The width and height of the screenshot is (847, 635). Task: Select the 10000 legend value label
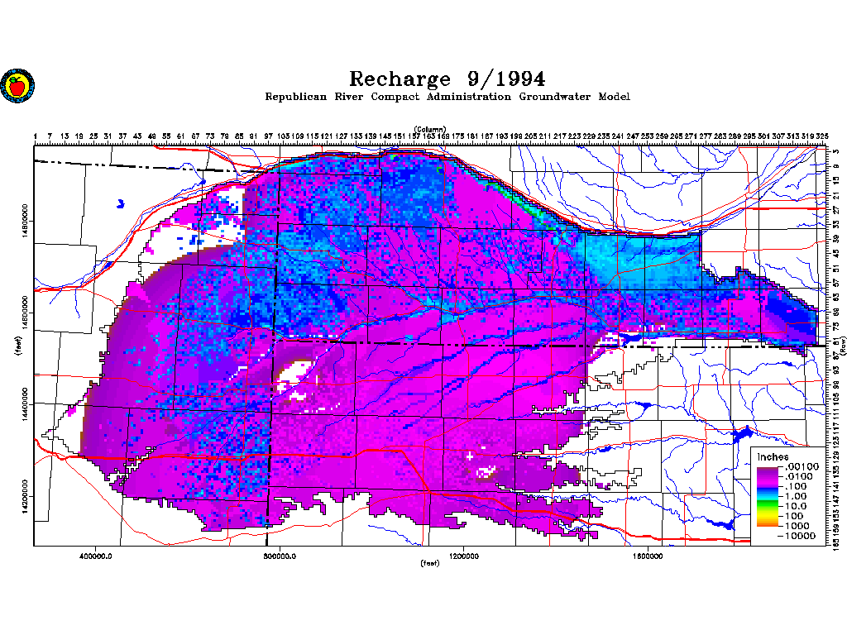pos(800,536)
